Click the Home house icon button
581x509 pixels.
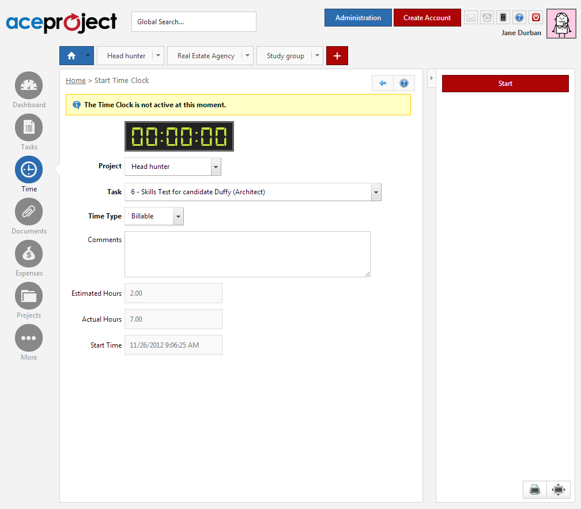[x=71, y=55]
